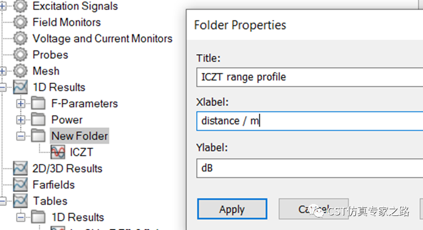Image resolution: width=423 pixels, height=230 pixels.
Task: Click the Ylabel field containing dB
Action: [310, 168]
